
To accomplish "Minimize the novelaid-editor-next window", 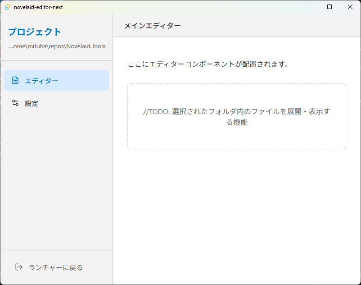I will 309,7.
